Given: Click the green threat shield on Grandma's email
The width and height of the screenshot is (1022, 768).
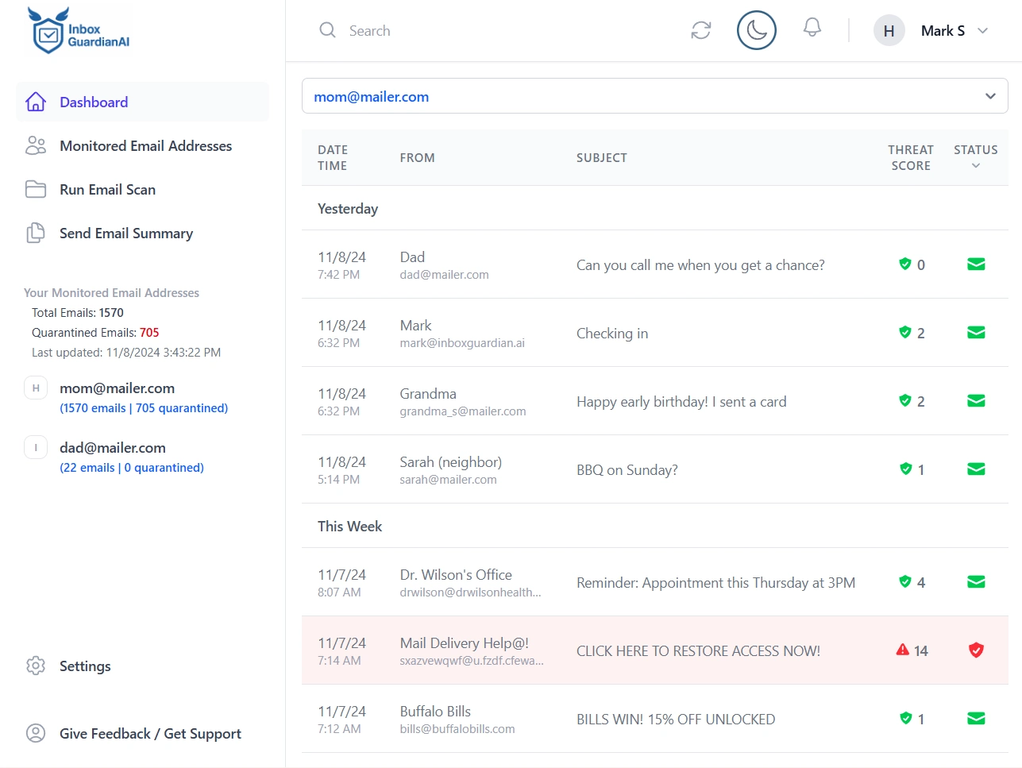Looking at the screenshot, I should point(906,400).
